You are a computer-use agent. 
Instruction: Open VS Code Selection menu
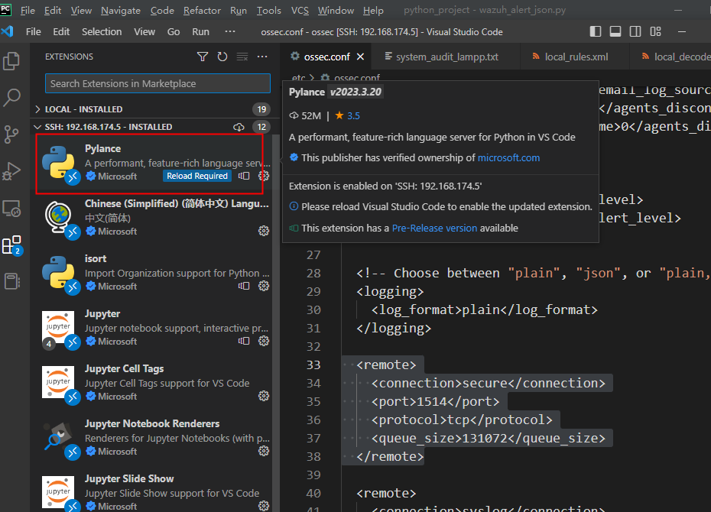pos(102,32)
